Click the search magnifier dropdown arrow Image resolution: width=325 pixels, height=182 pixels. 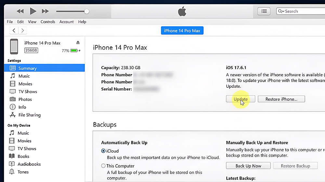pos(283,11)
